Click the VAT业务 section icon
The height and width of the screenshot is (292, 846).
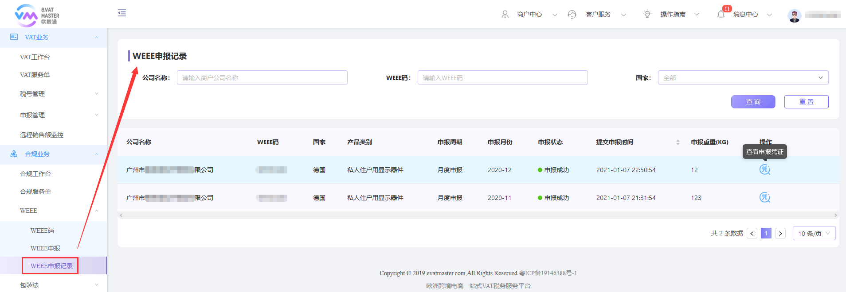coord(14,37)
